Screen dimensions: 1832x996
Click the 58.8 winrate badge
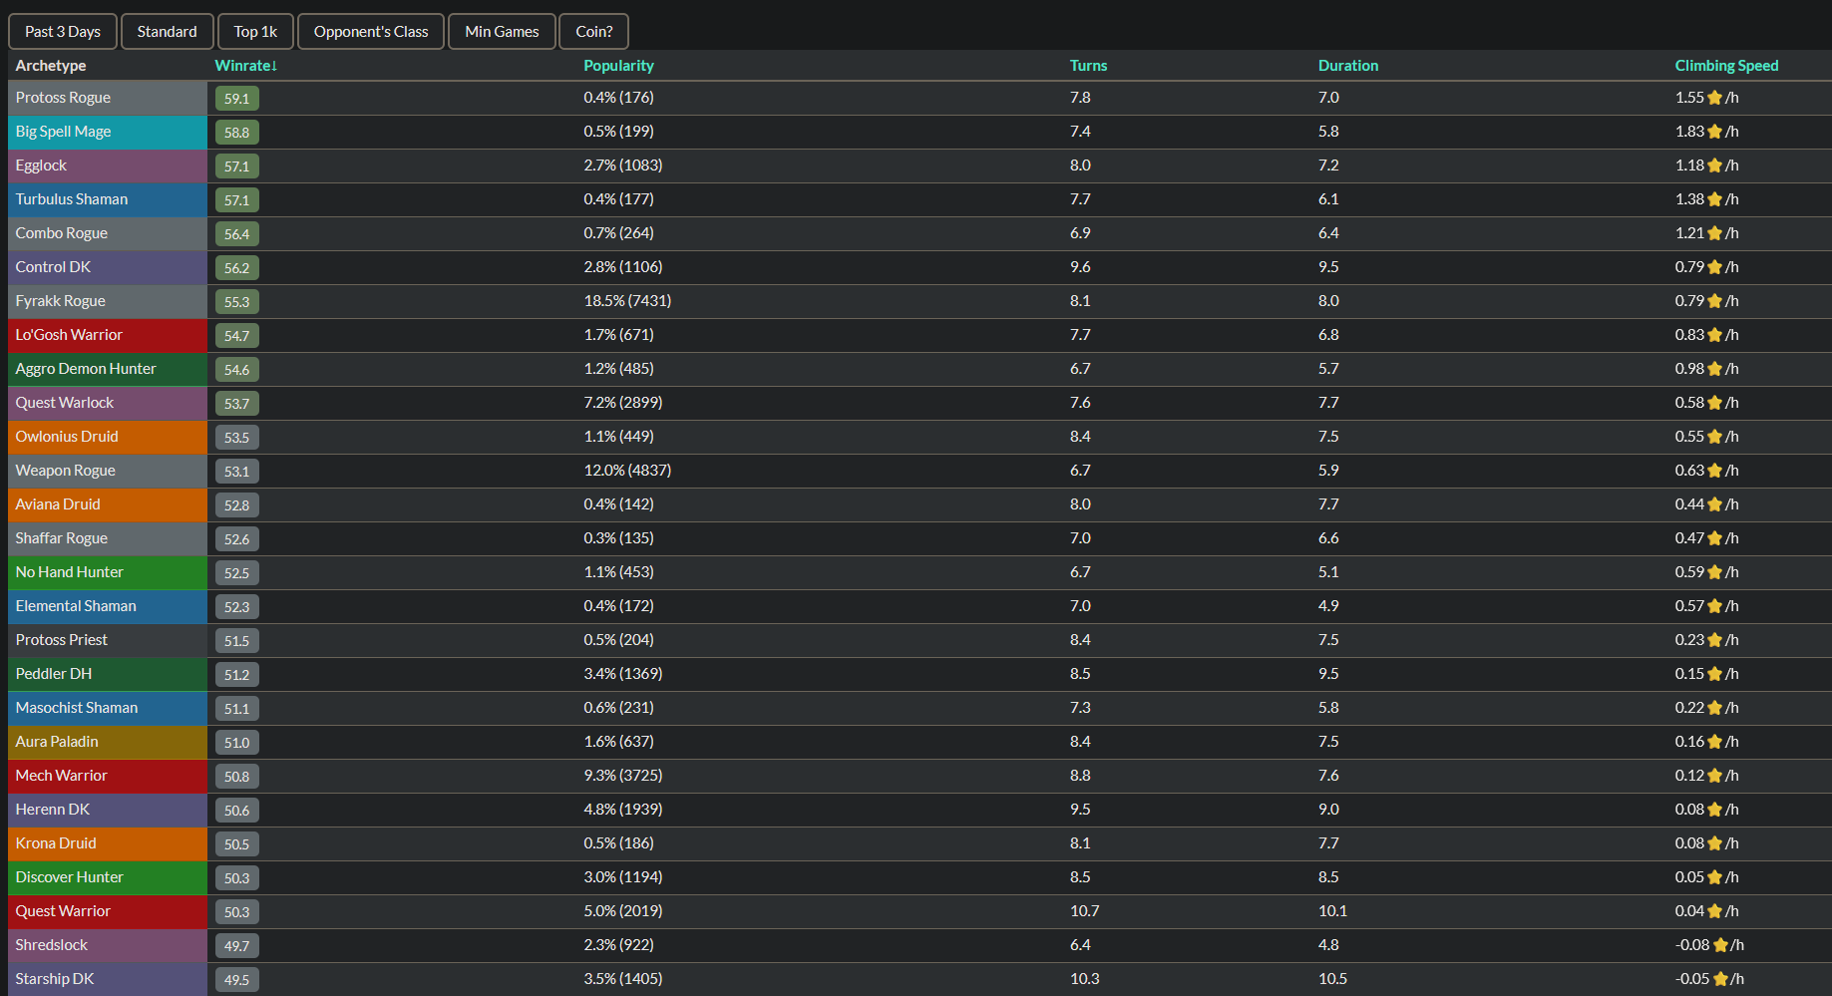point(237,133)
